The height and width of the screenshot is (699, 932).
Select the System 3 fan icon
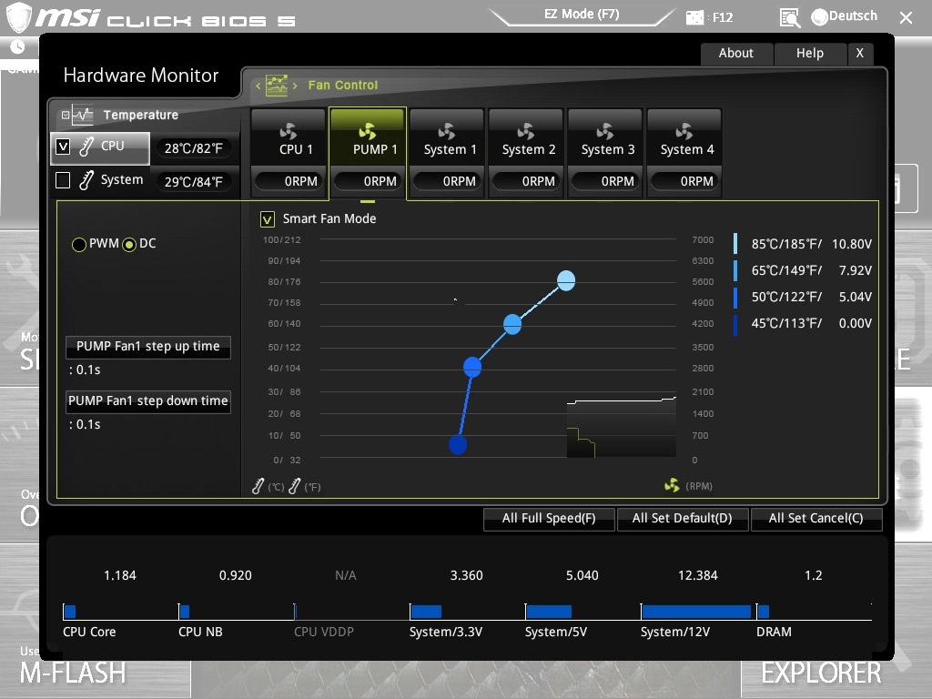click(x=605, y=131)
